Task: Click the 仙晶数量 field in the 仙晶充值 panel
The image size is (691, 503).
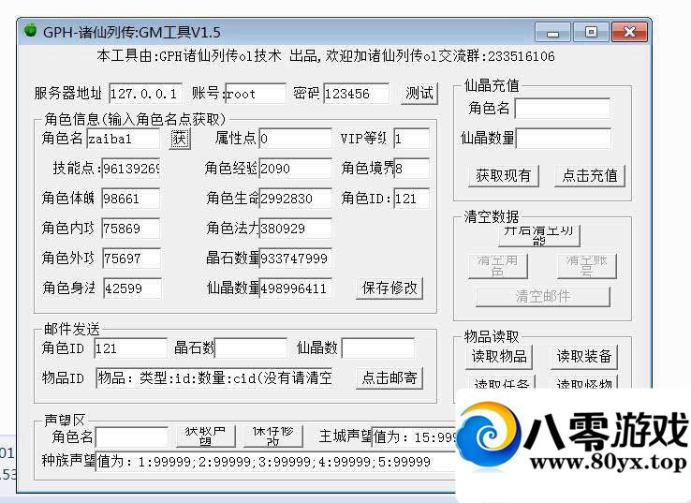Action: click(562, 139)
